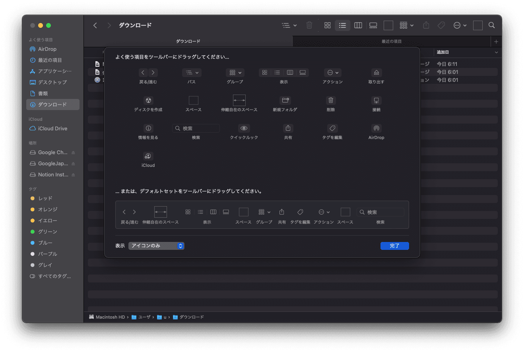The image size is (524, 352).
Task: Open the group-by menu in Finder toolbar
Action: (x=407, y=25)
